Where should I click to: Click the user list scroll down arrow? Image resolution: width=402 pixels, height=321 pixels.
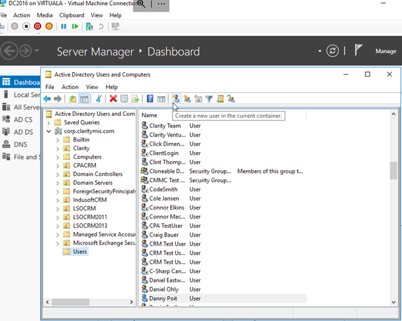[x=393, y=302]
